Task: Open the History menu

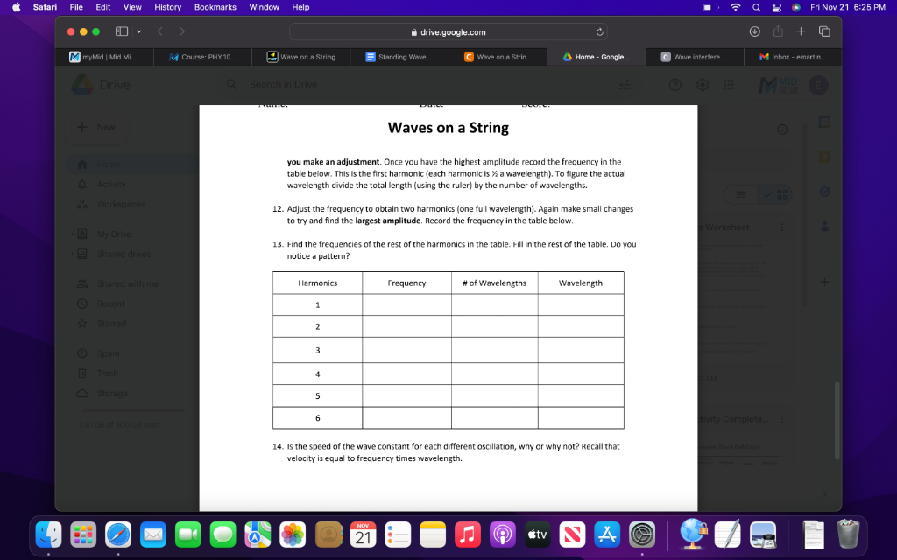Action: point(167,7)
